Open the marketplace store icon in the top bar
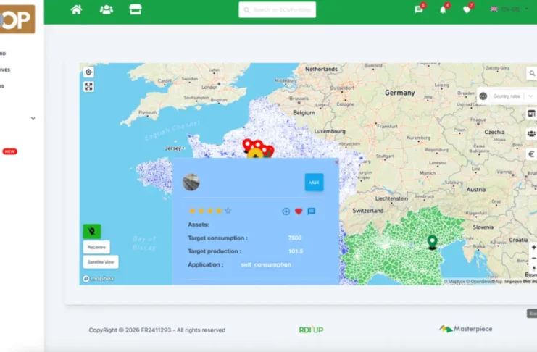Screen dimensions: 537x352 136,9
